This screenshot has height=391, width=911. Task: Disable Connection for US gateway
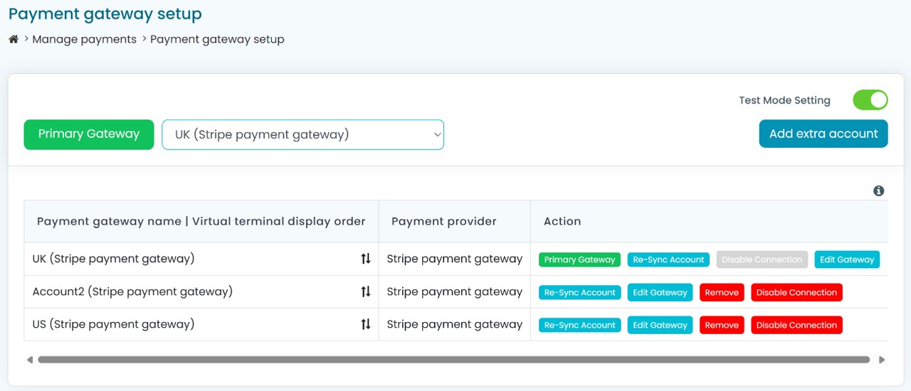click(x=796, y=325)
